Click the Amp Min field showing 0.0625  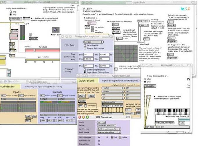tap(89, 59)
